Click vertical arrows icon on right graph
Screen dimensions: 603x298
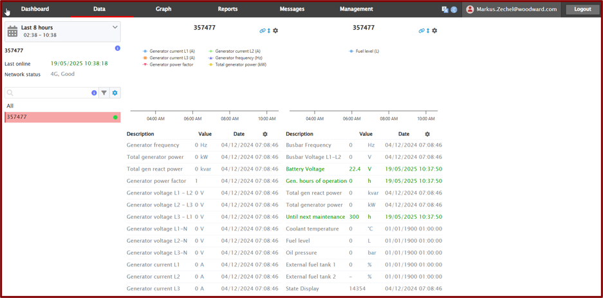tap(428, 31)
